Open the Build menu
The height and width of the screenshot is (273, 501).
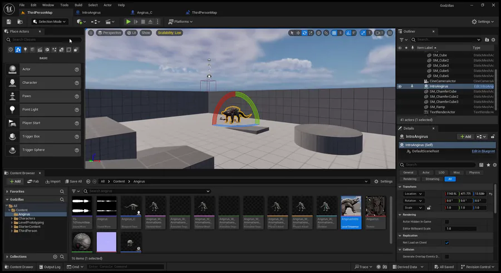78,5
